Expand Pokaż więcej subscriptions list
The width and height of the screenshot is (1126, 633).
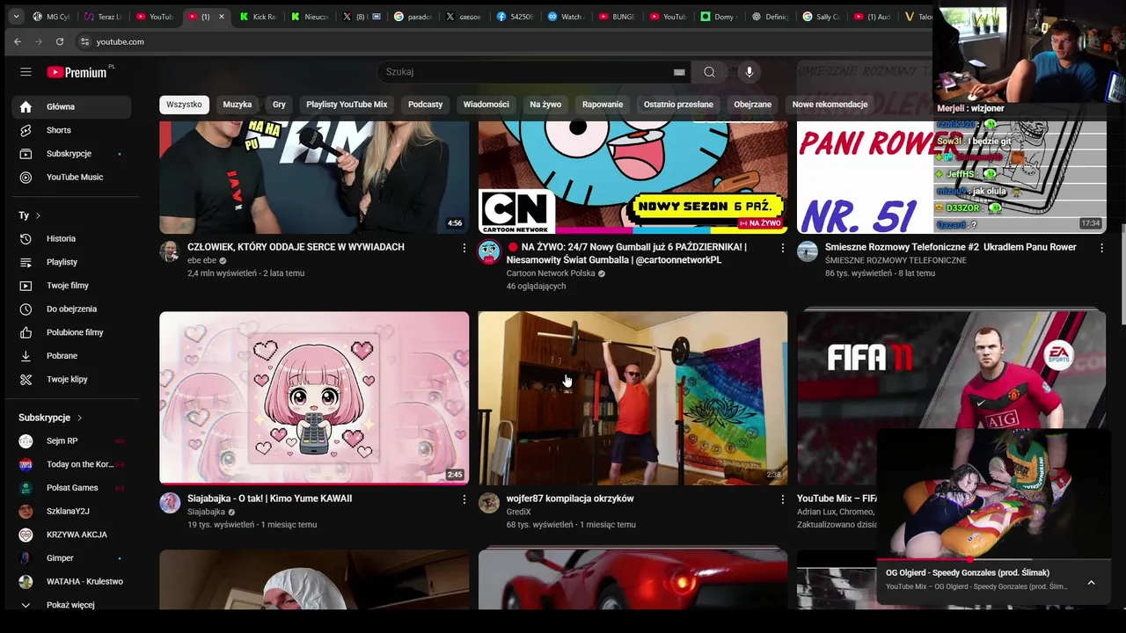[71, 605]
